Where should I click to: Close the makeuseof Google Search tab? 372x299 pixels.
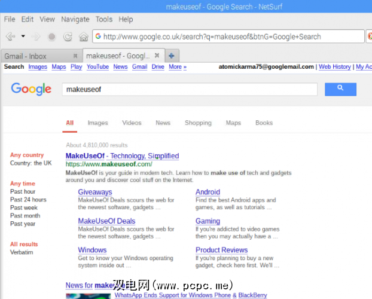(x=157, y=56)
